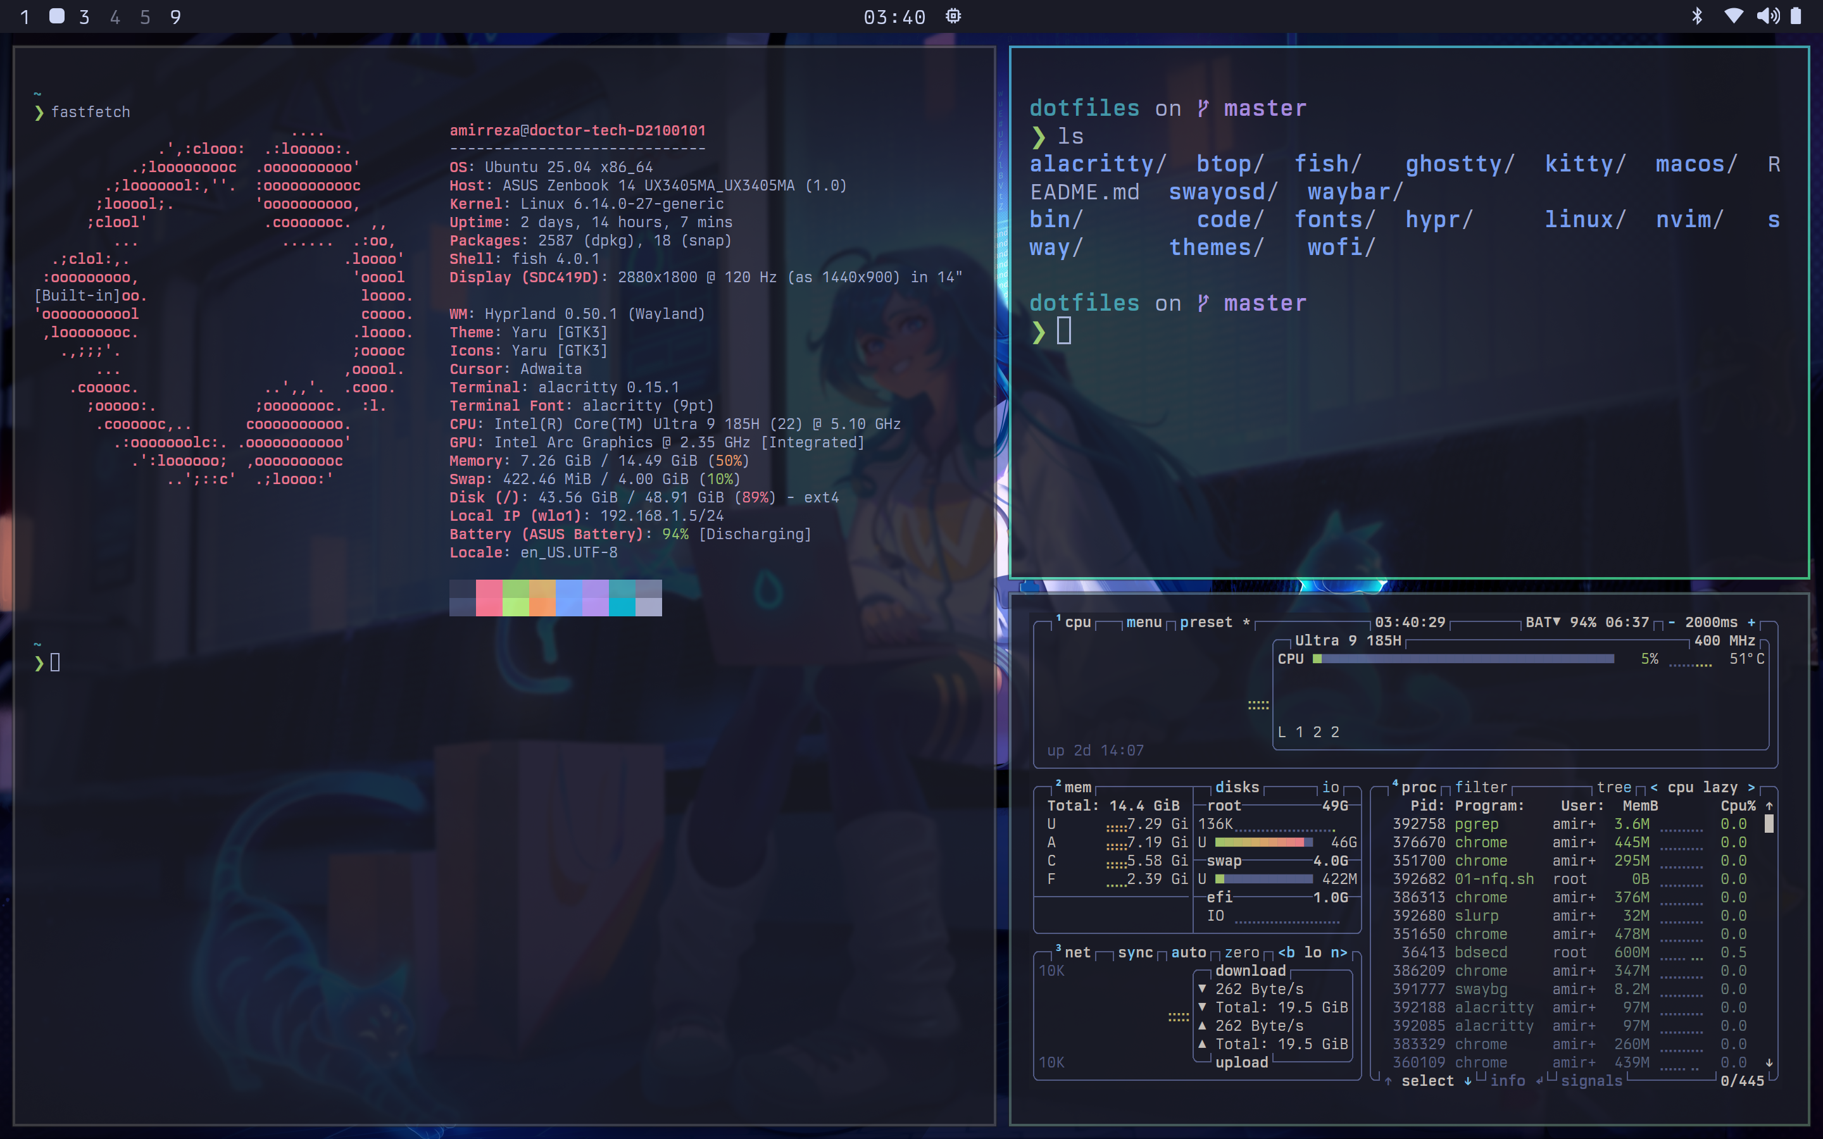Open the BAT battery selector in btop
Screen dimensions: 1823x1139
pyautogui.click(x=1542, y=622)
